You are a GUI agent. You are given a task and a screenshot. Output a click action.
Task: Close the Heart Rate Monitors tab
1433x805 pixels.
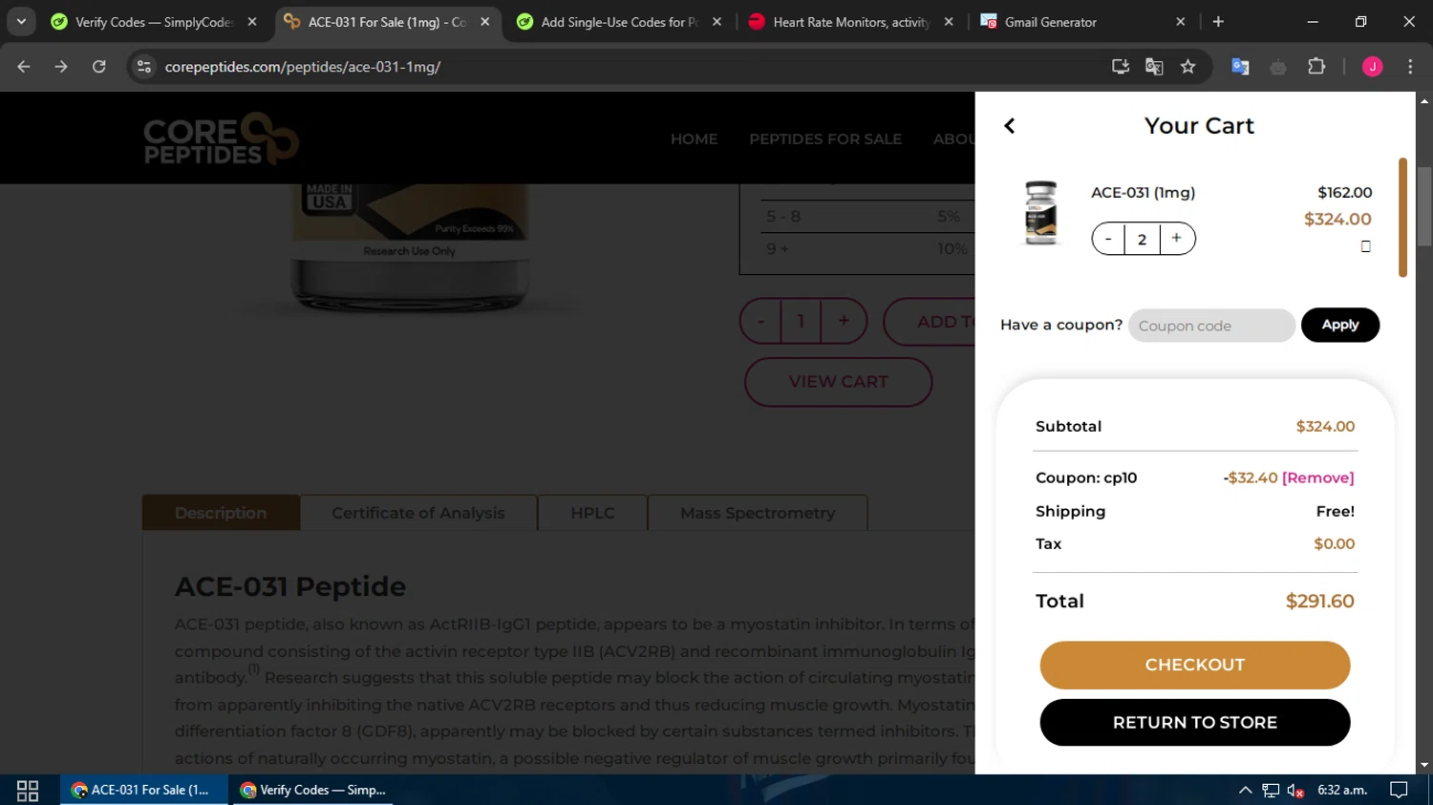click(949, 22)
